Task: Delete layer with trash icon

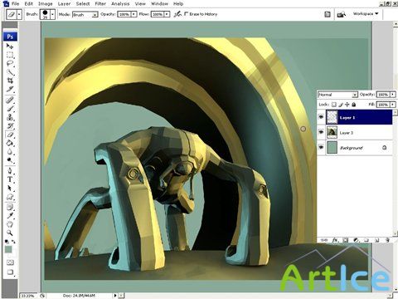Action: tap(387, 240)
